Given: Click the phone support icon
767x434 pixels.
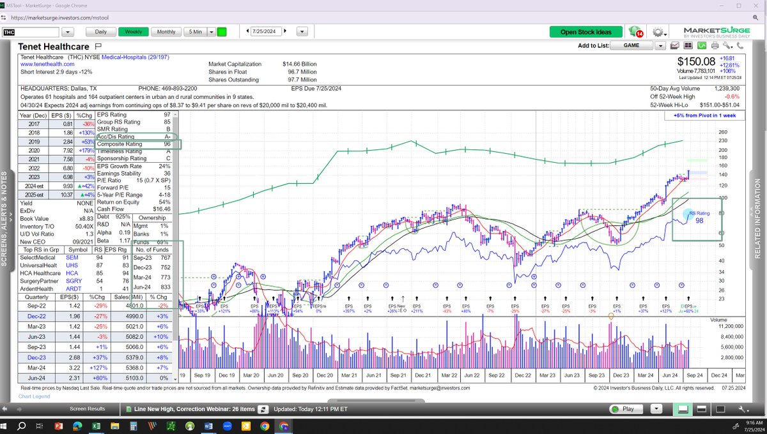Looking at the screenshot, I should click(x=741, y=45).
